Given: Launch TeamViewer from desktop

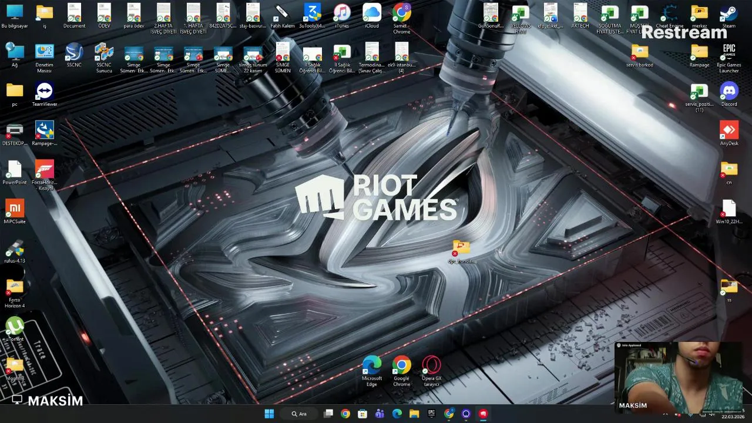Looking at the screenshot, I should [x=45, y=95].
